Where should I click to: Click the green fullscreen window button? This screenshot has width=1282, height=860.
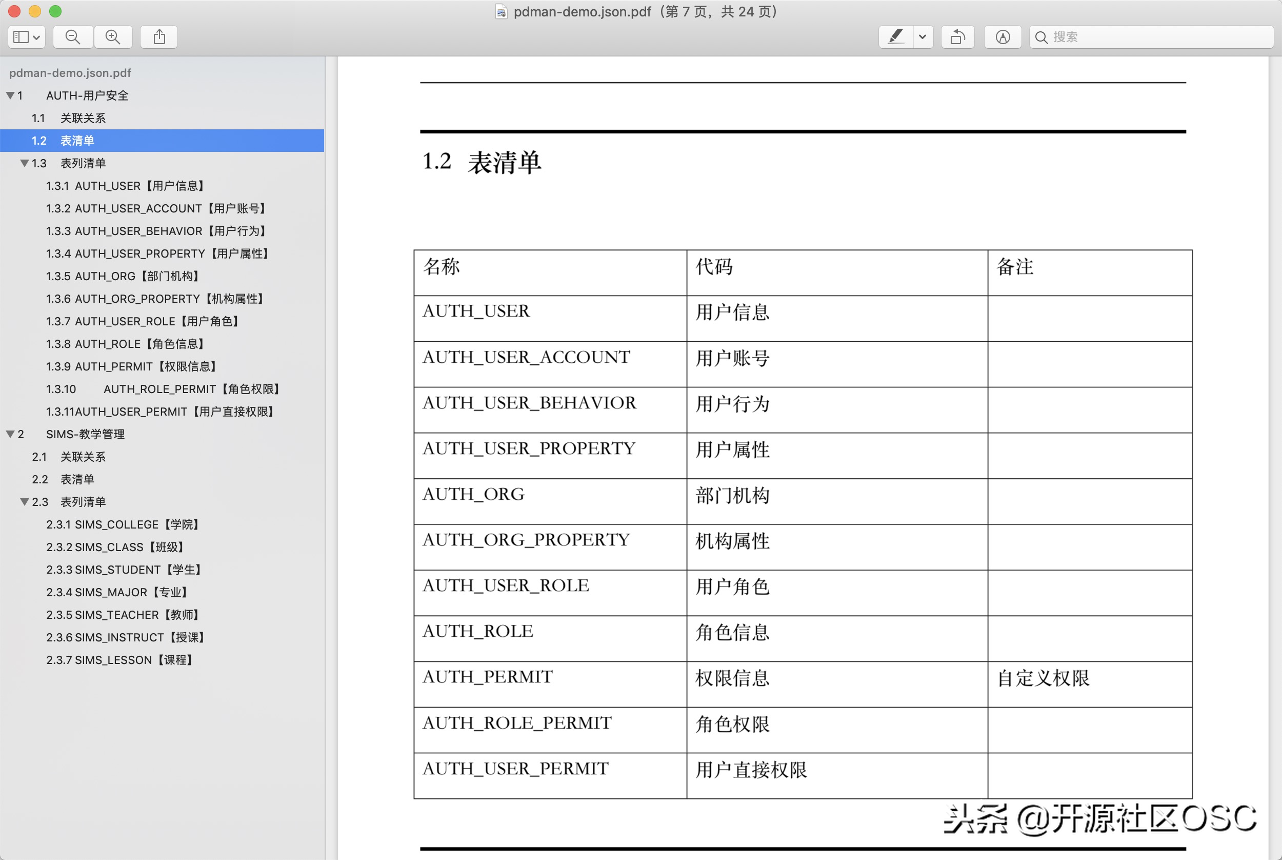click(55, 11)
